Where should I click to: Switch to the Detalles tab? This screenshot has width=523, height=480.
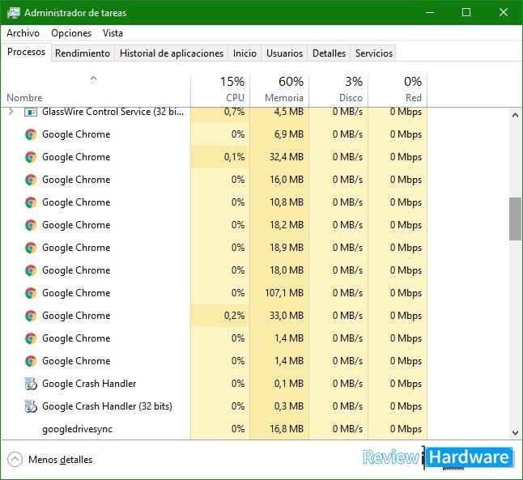pos(329,53)
